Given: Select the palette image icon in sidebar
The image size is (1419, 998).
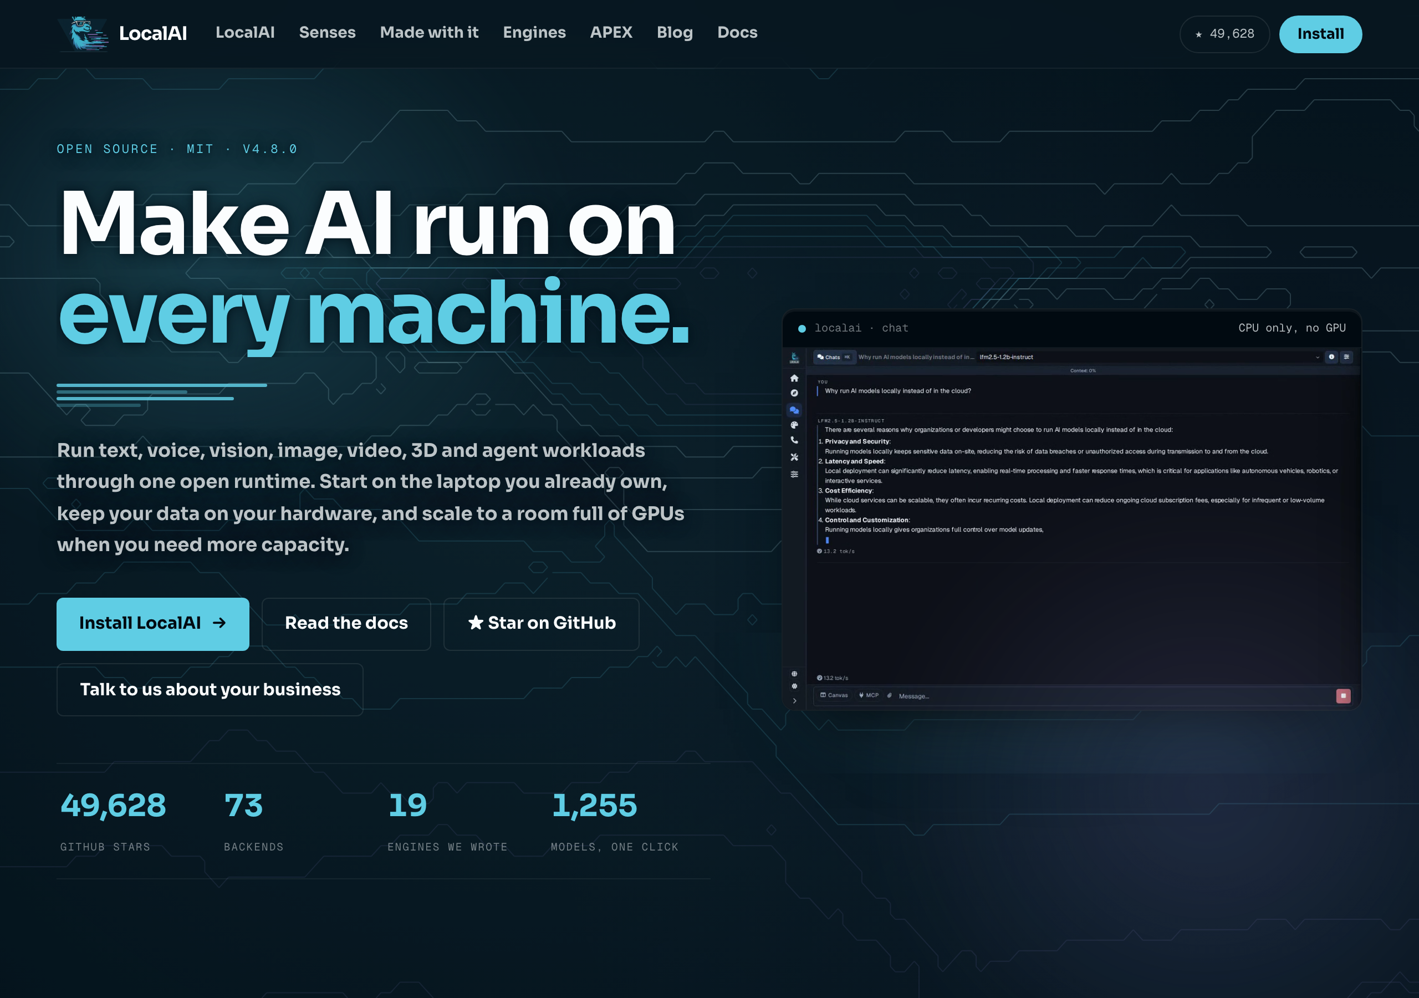Looking at the screenshot, I should (x=794, y=425).
